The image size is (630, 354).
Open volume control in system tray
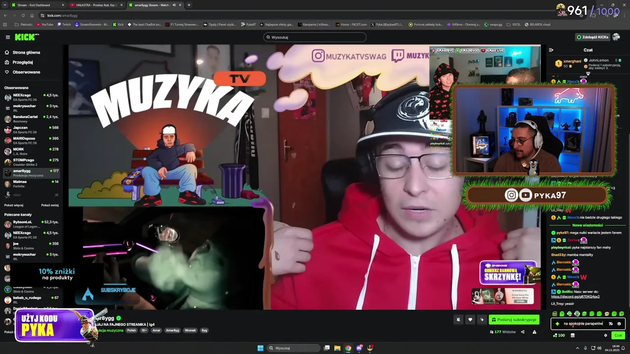coord(599,348)
